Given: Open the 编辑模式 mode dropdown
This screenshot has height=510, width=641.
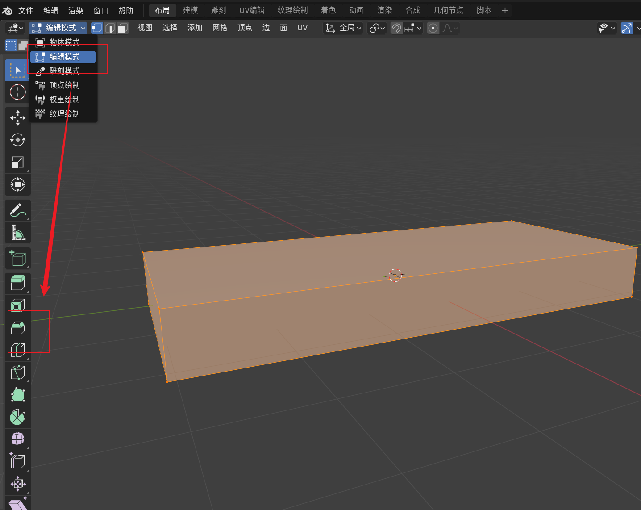Looking at the screenshot, I should pyautogui.click(x=58, y=28).
